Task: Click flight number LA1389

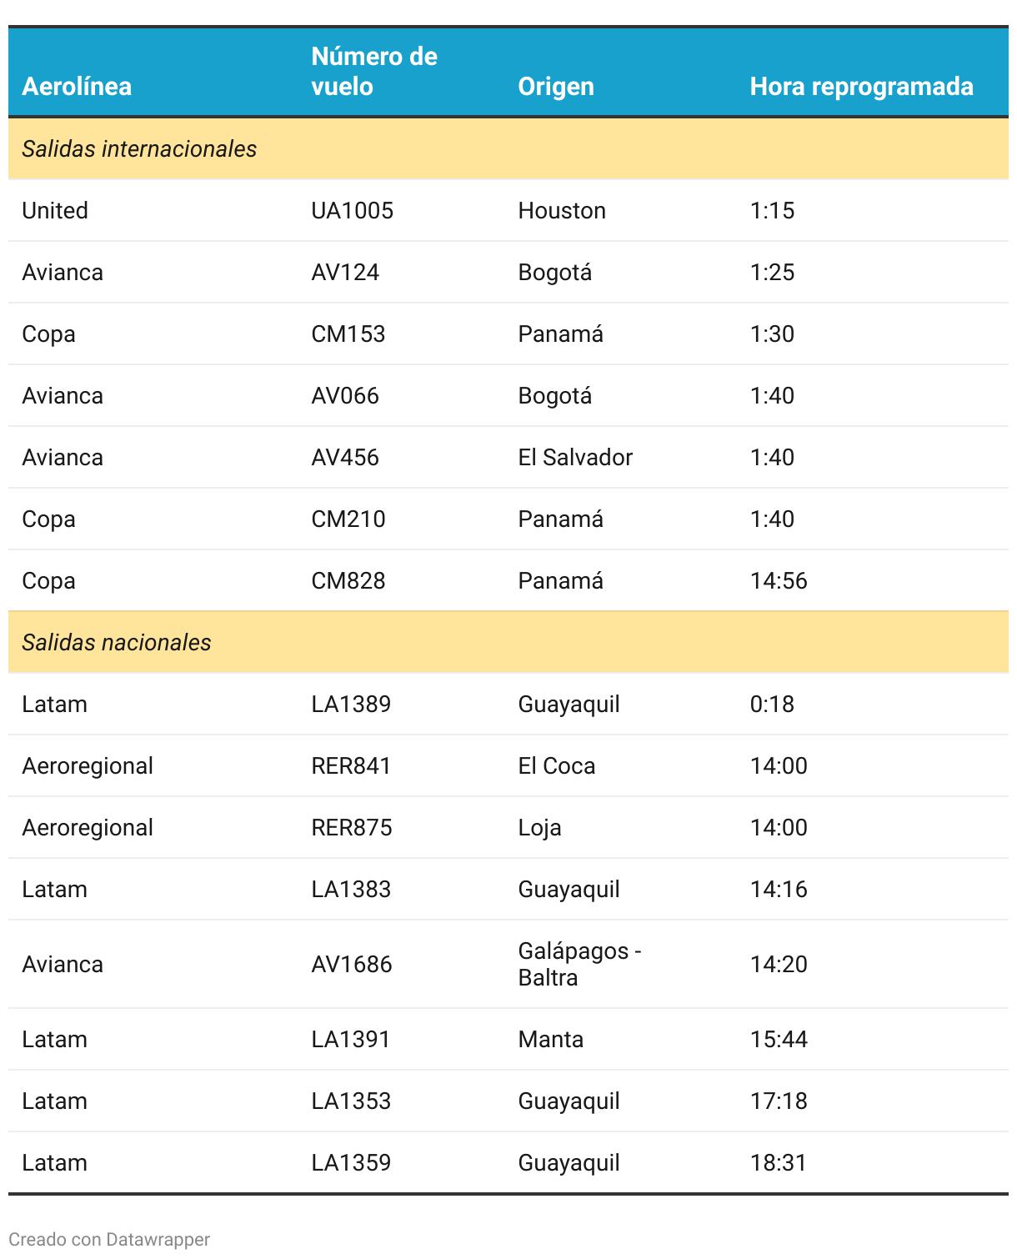Action: [351, 705]
